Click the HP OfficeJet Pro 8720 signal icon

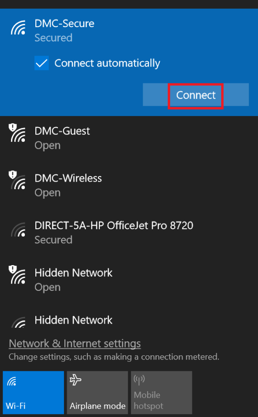coord(18,230)
